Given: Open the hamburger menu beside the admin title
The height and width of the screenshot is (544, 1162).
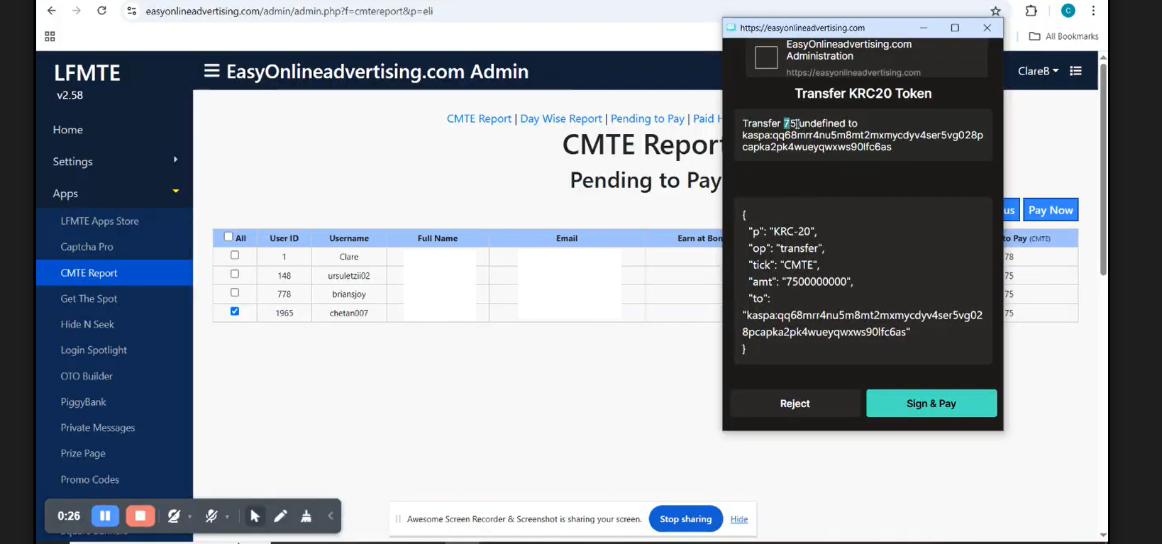Looking at the screenshot, I should tap(211, 71).
